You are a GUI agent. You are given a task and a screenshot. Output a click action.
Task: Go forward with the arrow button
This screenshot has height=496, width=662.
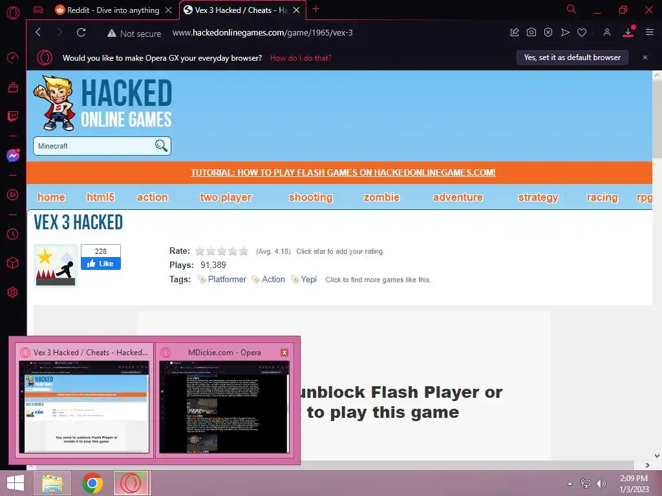coord(59,32)
